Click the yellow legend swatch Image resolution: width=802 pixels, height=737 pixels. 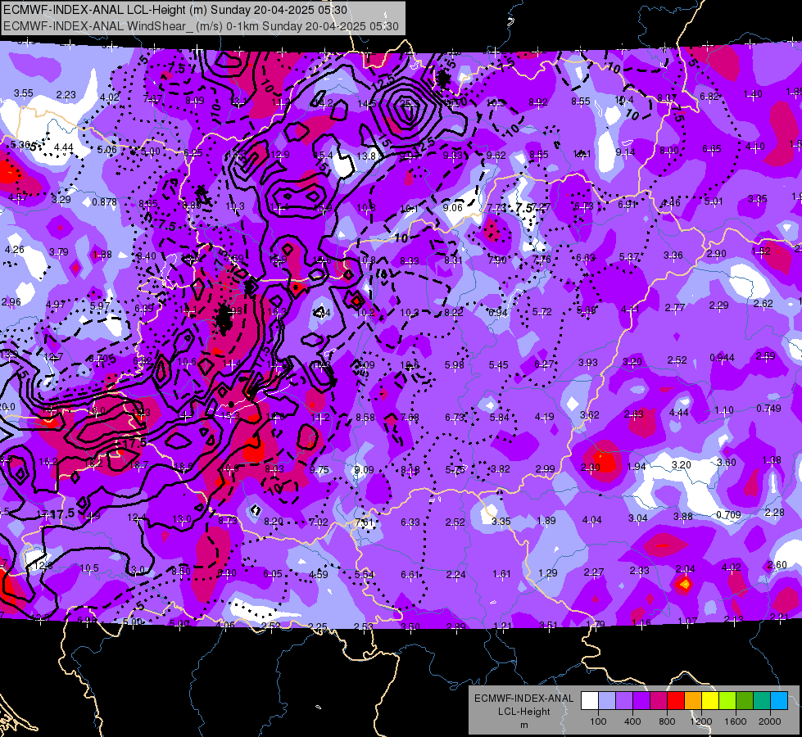[x=710, y=700]
